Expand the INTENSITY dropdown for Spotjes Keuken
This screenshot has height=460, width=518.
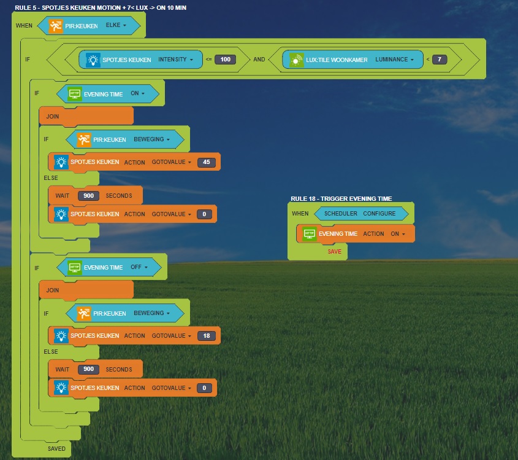coord(176,60)
